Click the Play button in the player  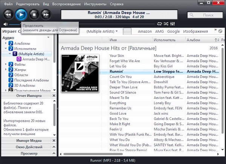tap(21, 15)
